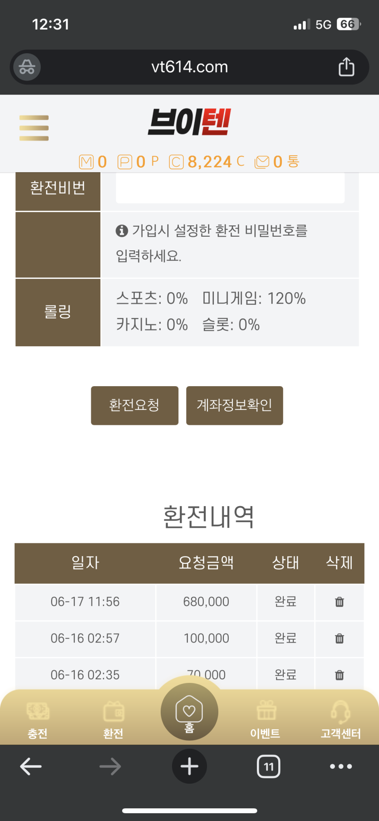The image size is (379, 821).
Task: Focus the 환전비번 password field
Action: (230, 188)
